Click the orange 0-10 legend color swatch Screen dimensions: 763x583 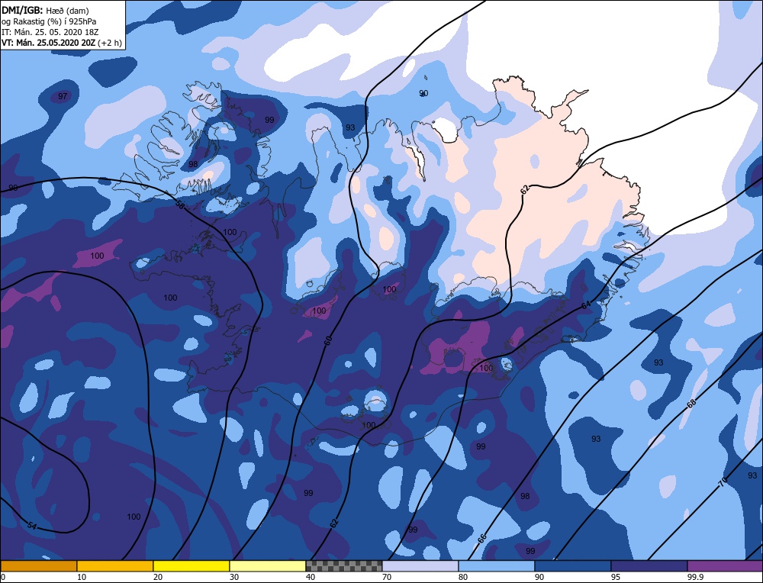[38, 566]
